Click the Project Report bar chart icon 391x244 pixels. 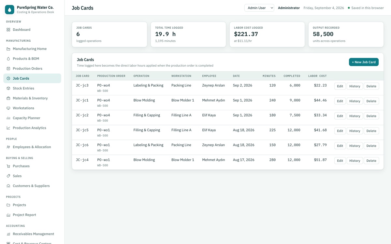[8, 215]
